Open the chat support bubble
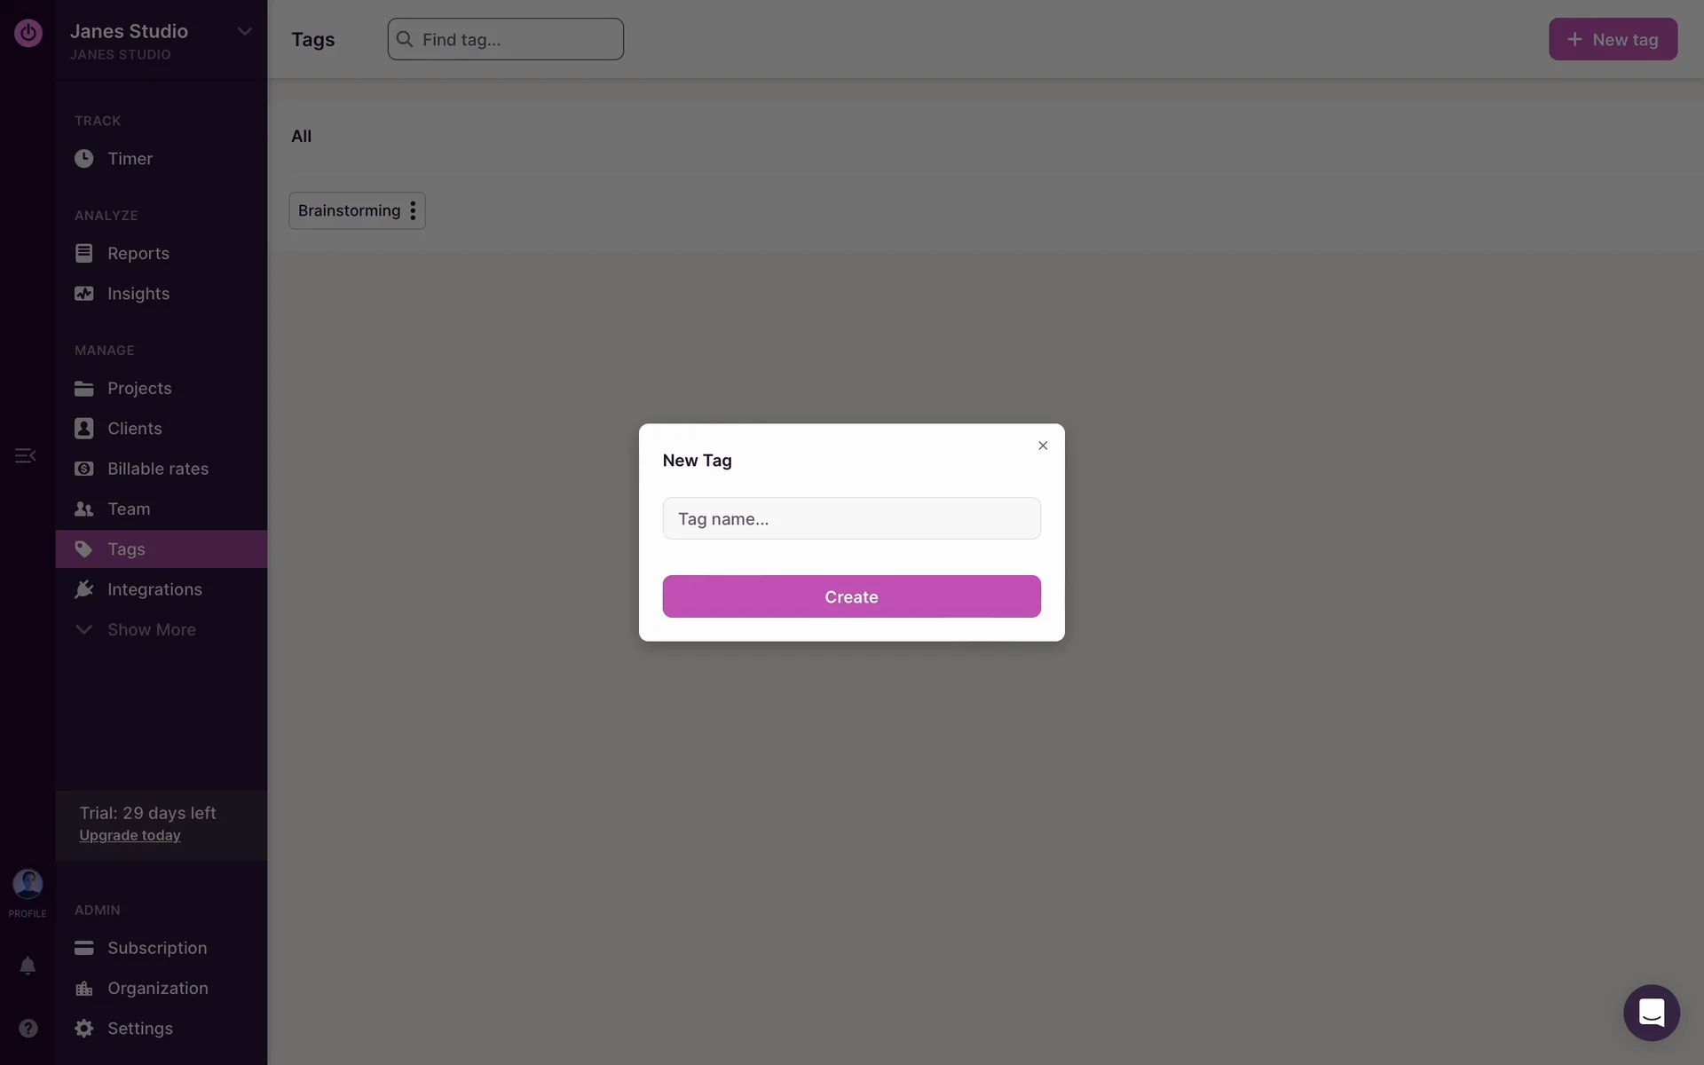1704x1065 pixels. point(1651,1013)
